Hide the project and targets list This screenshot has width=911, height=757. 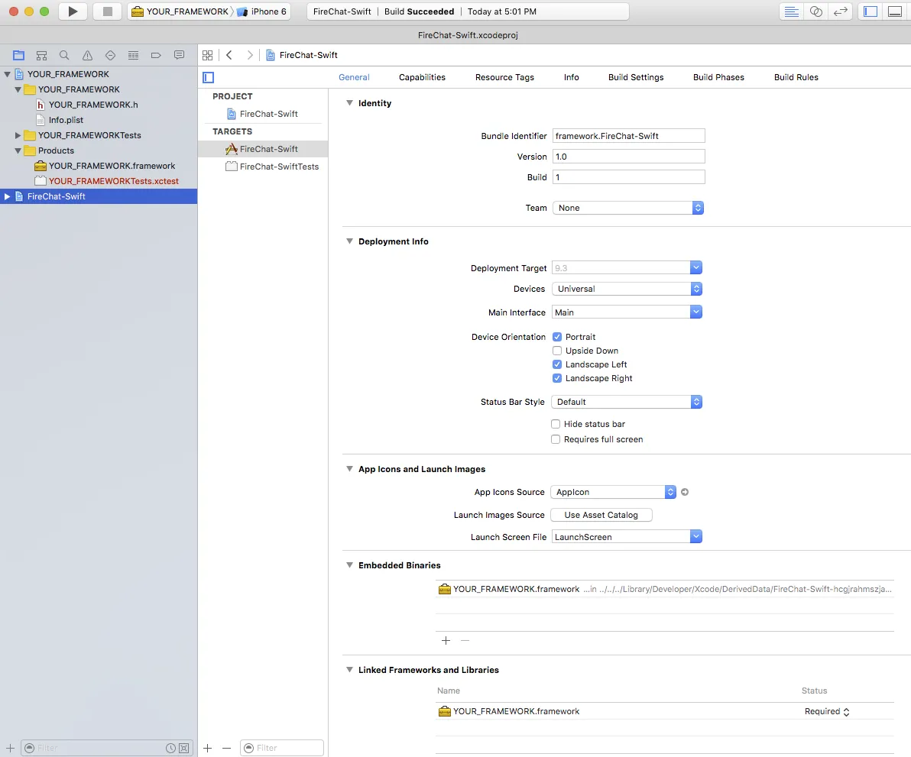[x=209, y=77]
